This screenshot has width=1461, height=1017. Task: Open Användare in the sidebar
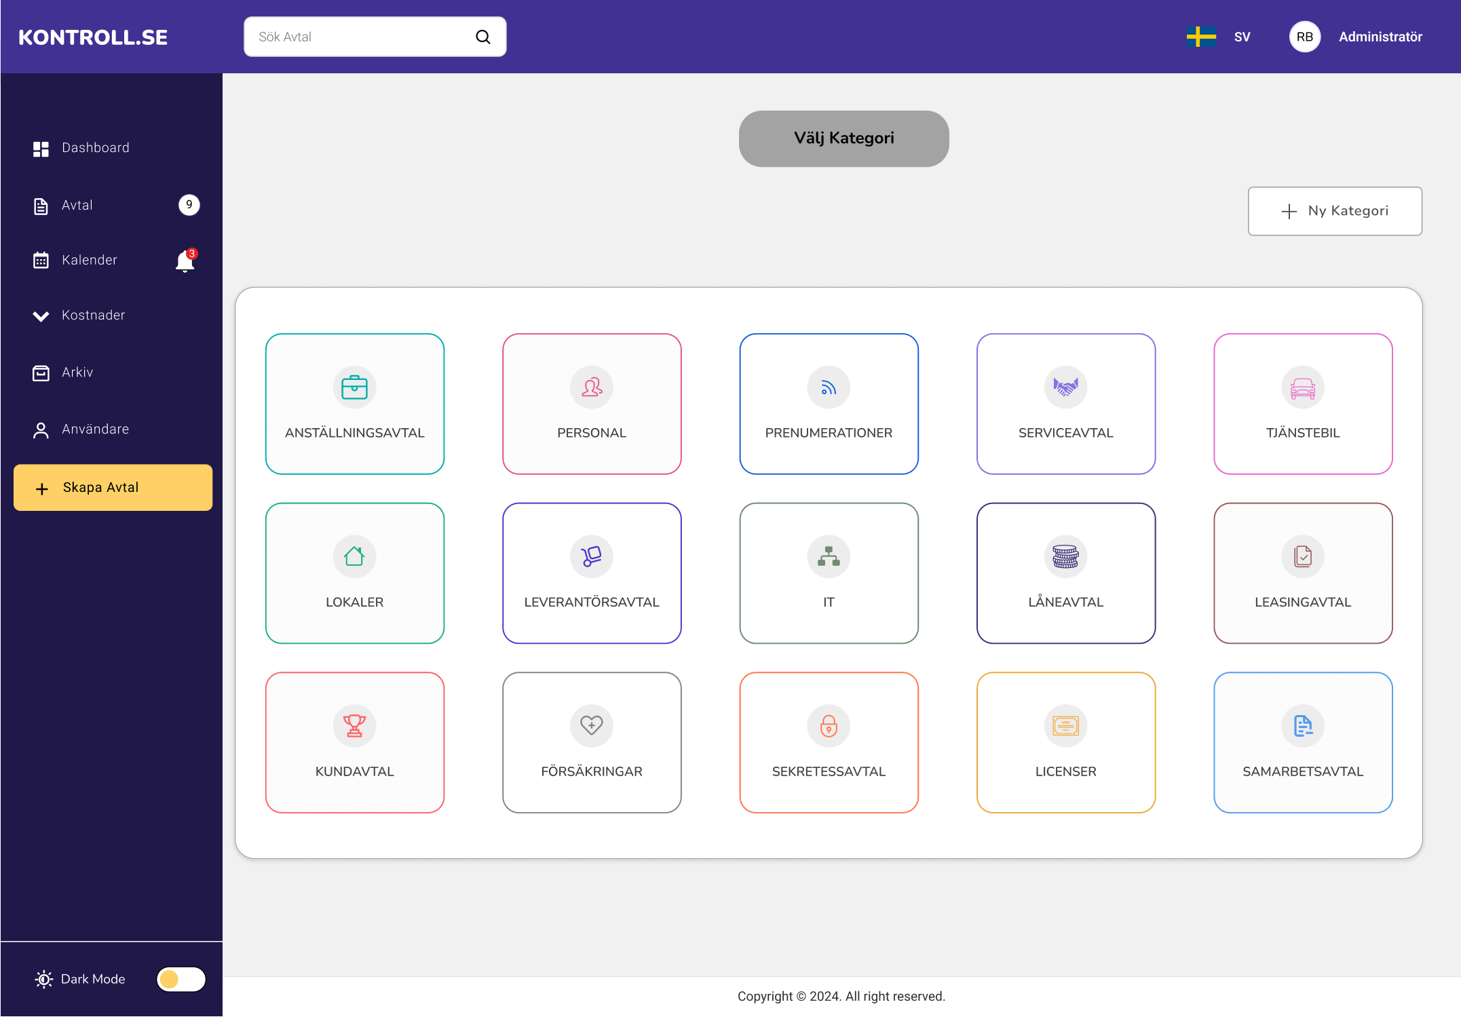point(95,429)
